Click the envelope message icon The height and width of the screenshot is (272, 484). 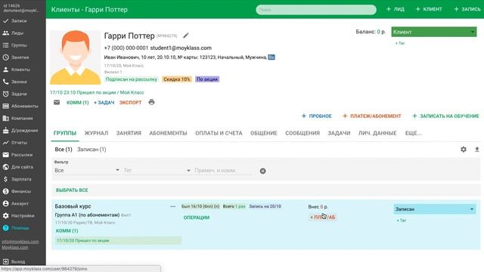[57, 102]
